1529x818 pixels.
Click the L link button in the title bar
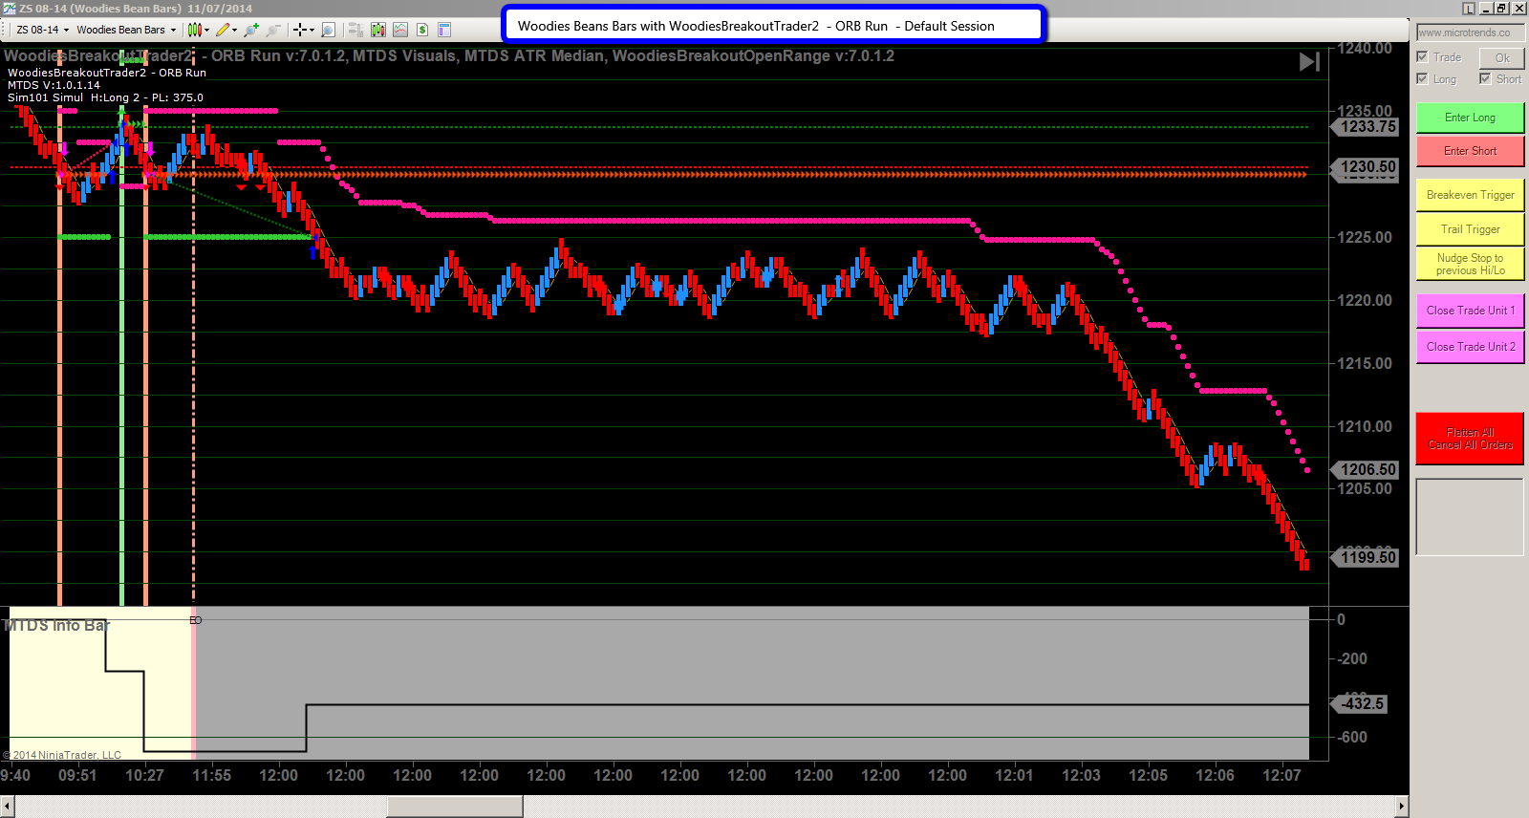coord(1469,8)
